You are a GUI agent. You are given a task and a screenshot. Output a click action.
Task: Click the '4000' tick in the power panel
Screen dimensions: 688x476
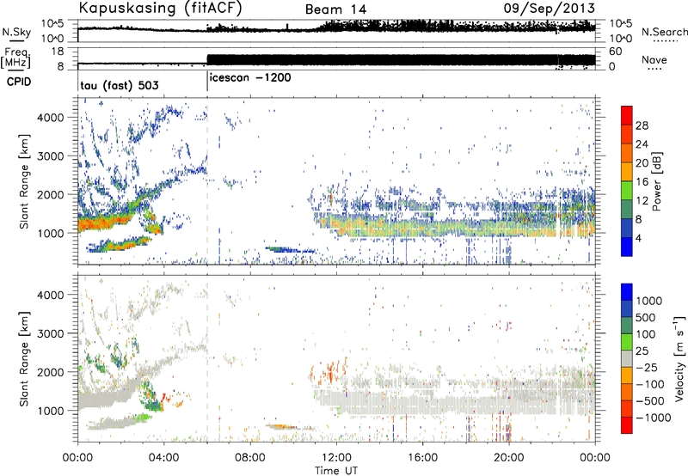click(x=51, y=118)
